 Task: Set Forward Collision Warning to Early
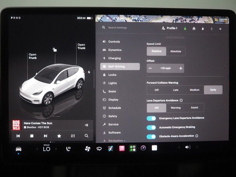[x=213, y=90]
